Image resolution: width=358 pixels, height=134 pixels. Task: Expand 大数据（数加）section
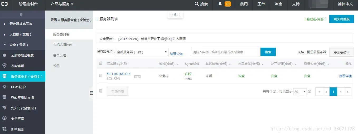(23, 34)
